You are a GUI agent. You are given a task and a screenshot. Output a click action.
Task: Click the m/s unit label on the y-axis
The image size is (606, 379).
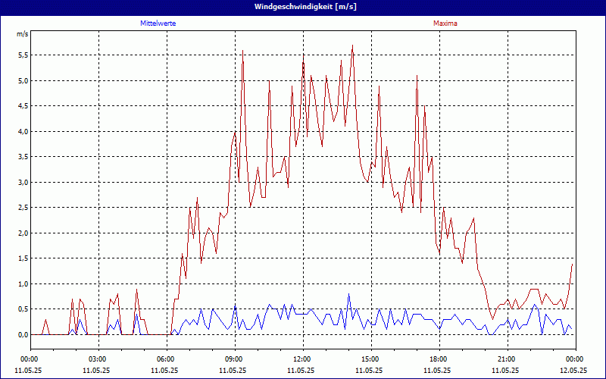tap(22, 34)
